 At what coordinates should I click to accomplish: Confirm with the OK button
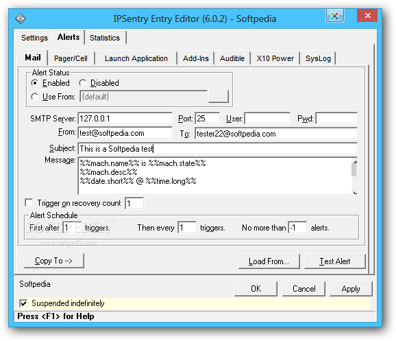[x=256, y=289]
